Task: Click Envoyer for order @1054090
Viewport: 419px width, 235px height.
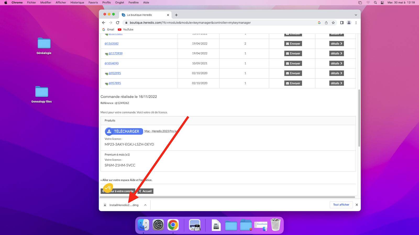Action: coord(293,63)
